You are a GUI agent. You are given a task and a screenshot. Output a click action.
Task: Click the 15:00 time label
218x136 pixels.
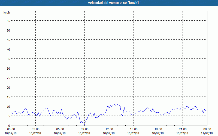tap(134, 129)
